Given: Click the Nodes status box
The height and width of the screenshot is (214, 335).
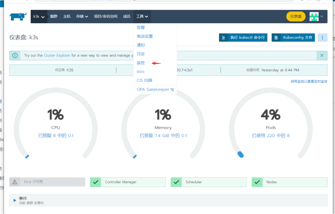Looking at the screenshot, I should point(289,182).
